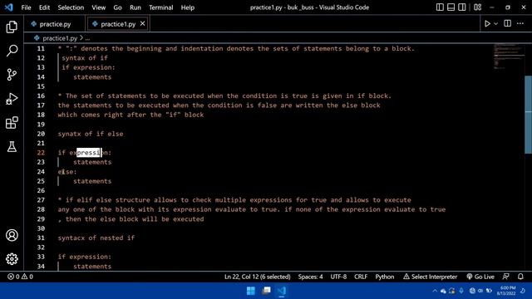Start Go Live server
The height and width of the screenshot is (299, 532).
click(480, 277)
